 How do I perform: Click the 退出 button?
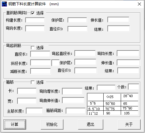[91, 124]
